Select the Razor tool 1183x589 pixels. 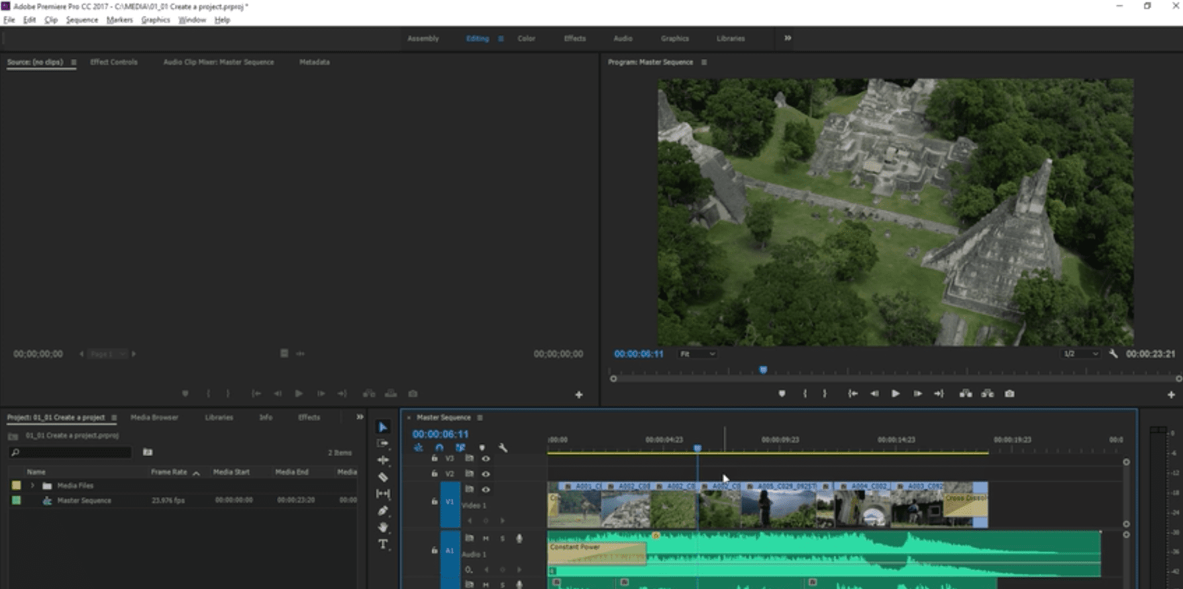[383, 476]
